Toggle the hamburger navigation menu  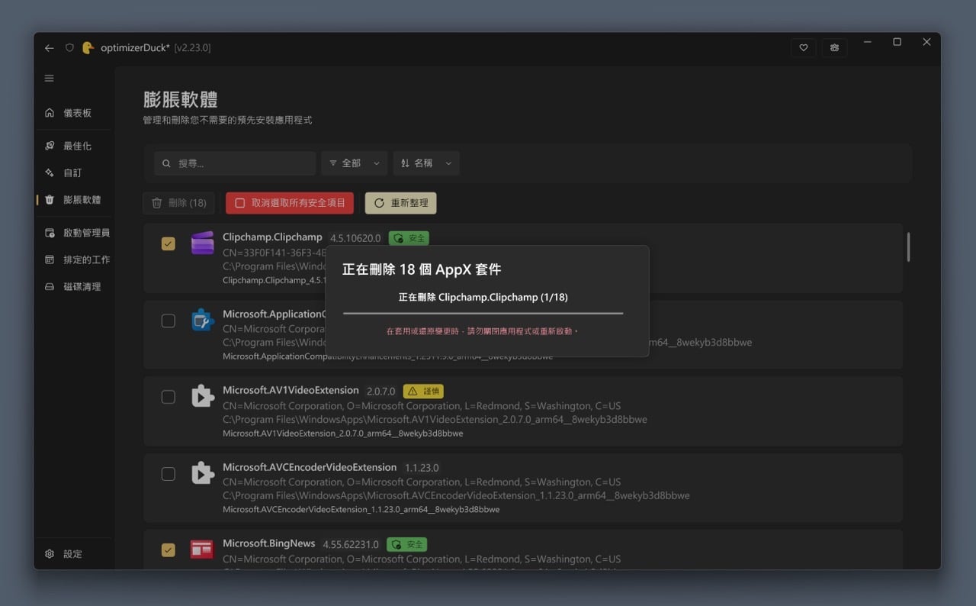(50, 78)
